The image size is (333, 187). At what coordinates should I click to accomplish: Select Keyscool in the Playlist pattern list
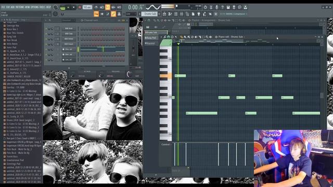coord(151,43)
